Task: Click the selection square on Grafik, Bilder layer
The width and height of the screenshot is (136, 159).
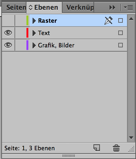Action: [121, 45]
